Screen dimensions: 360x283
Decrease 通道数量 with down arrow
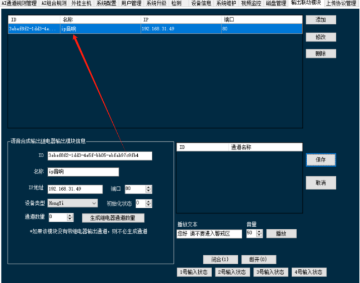tap(70, 219)
